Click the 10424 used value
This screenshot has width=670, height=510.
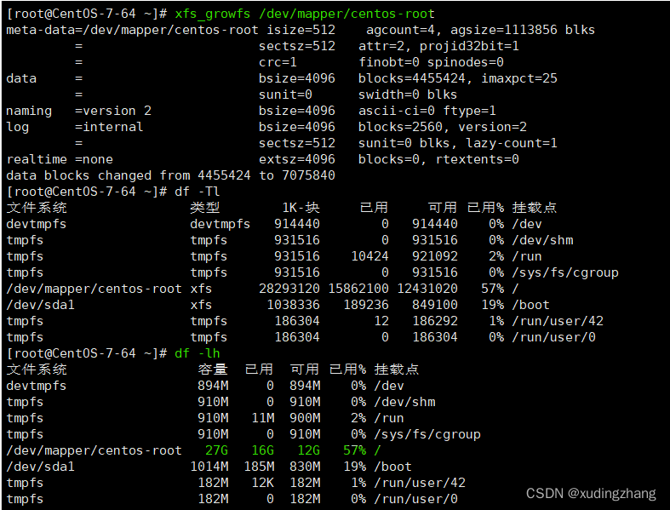pos(369,256)
